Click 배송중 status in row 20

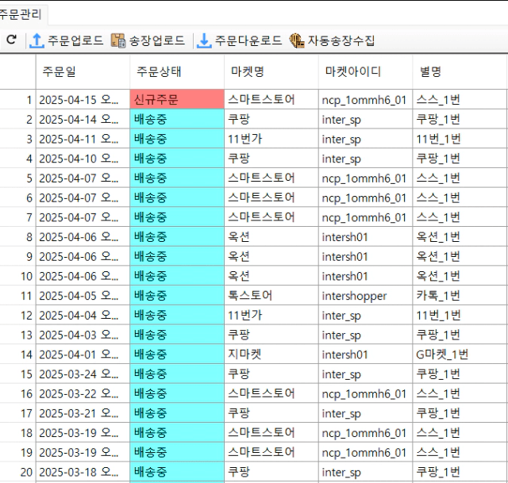(x=177, y=472)
